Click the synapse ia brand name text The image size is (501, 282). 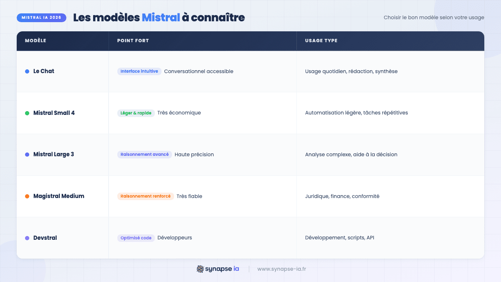coord(222,269)
